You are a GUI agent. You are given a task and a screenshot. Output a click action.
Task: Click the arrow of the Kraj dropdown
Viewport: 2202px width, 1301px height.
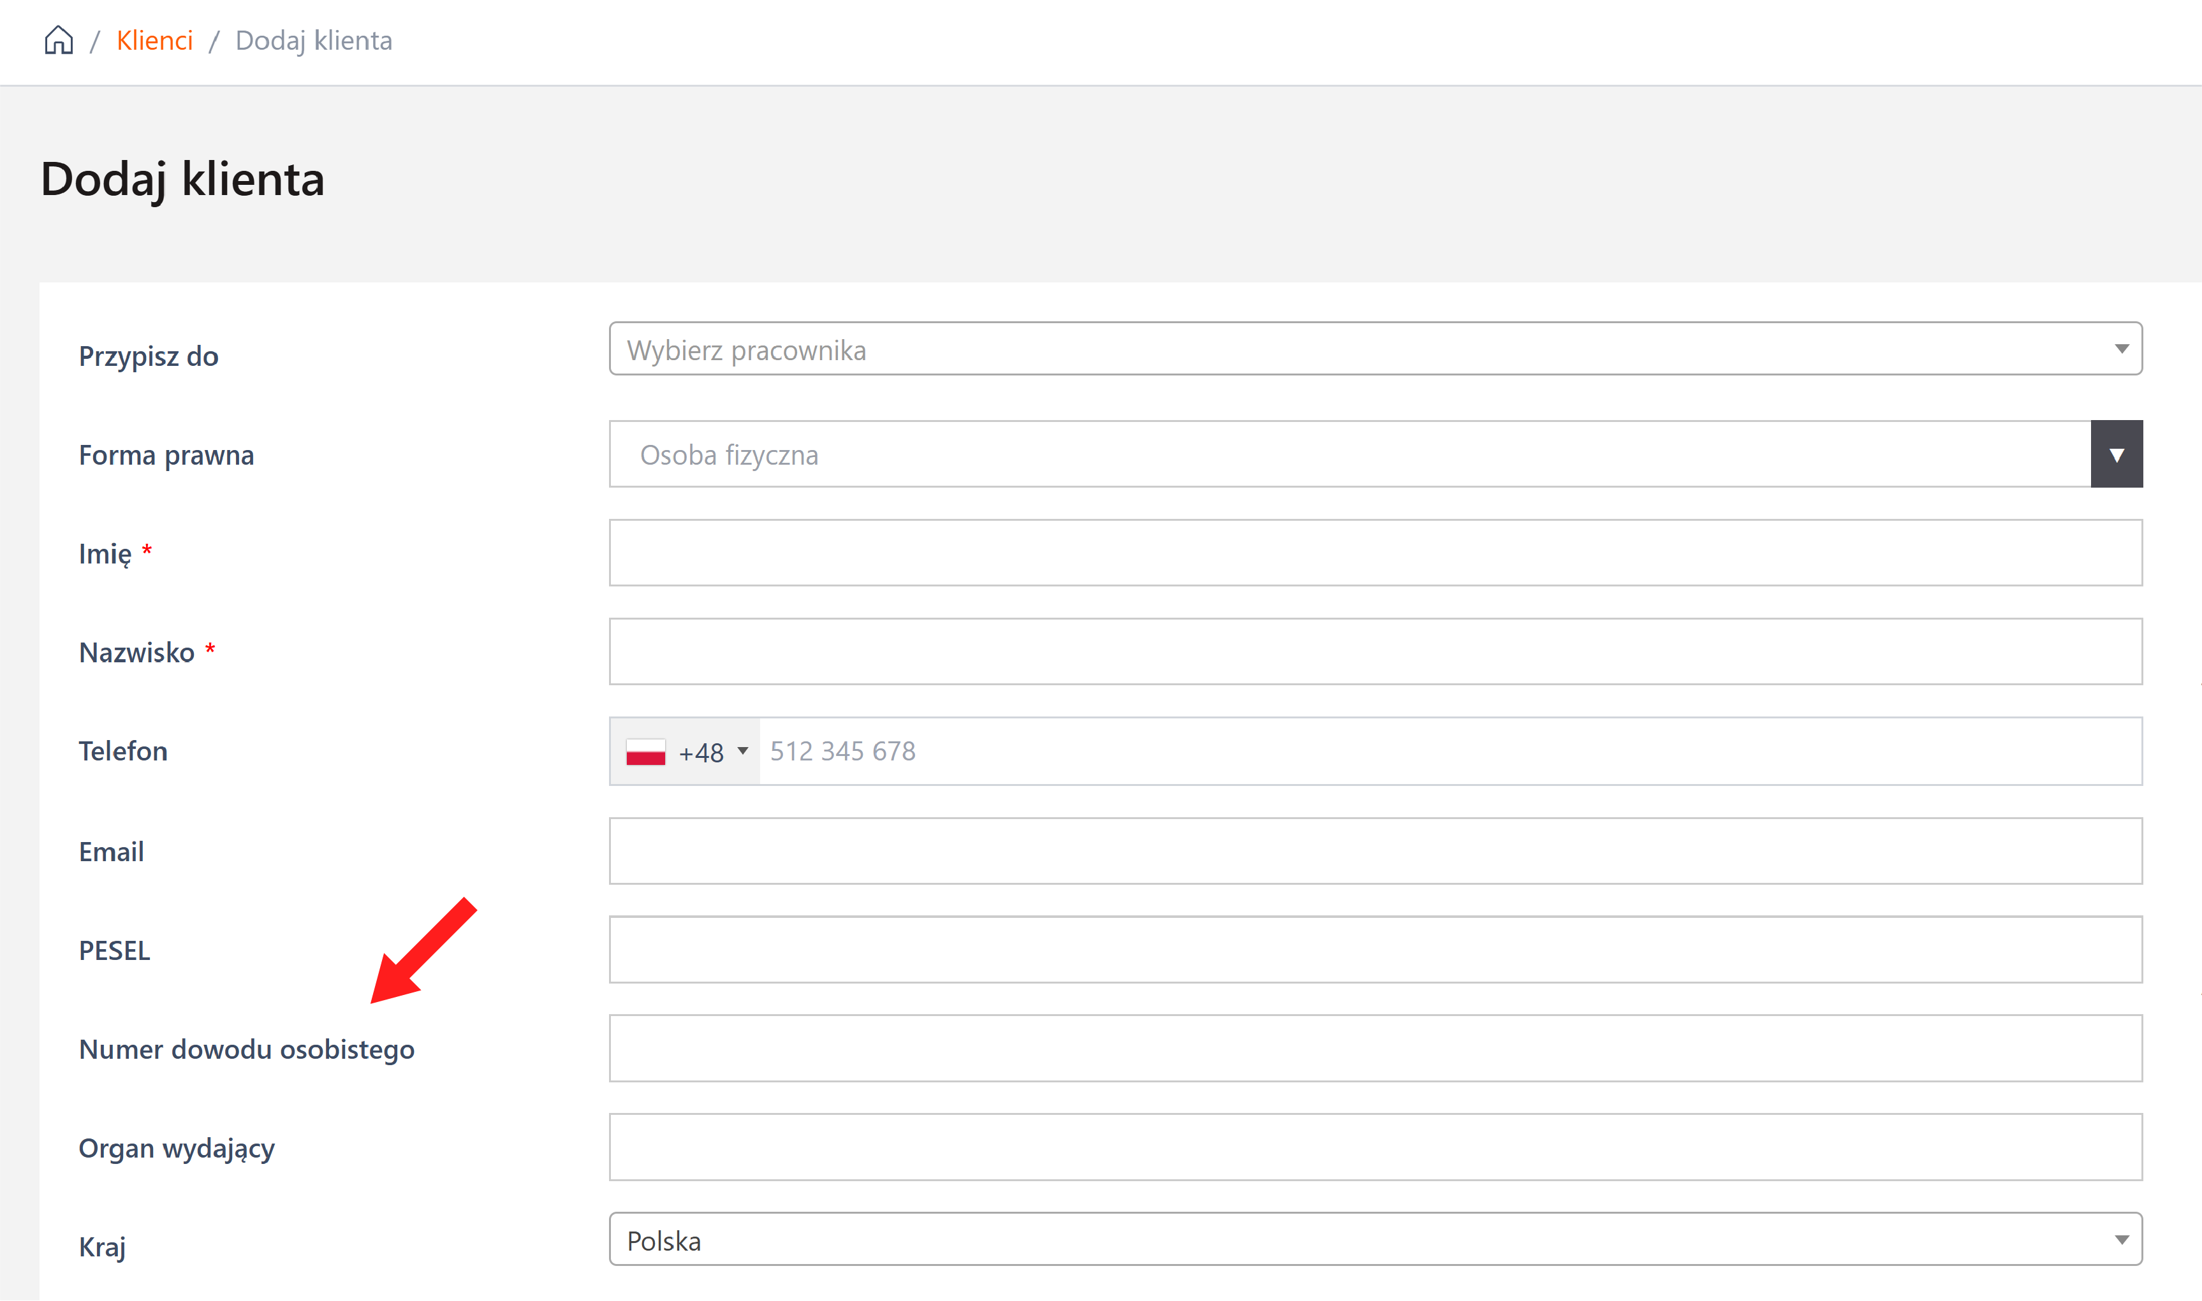coord(2121,1240)
